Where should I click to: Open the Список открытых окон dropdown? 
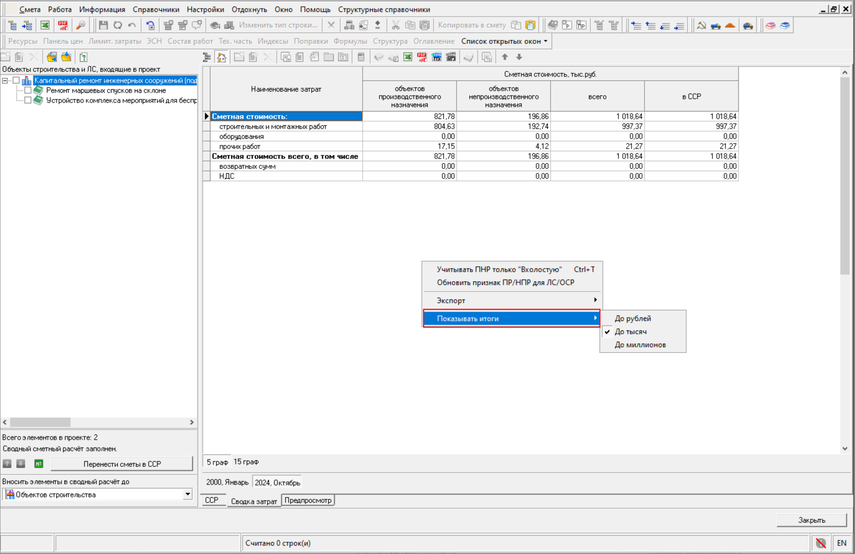click(504, 41)
